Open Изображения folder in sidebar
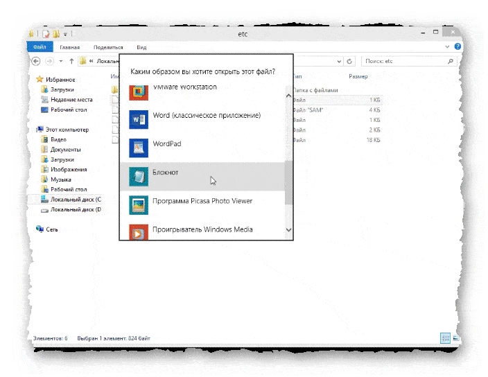Image resolution: width=488 pixels, height=377 pixels. (69, 170)
